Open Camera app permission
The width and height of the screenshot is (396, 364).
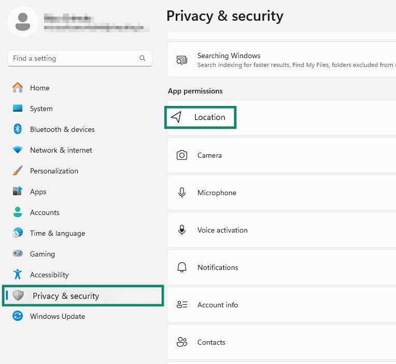pos(281,155)
